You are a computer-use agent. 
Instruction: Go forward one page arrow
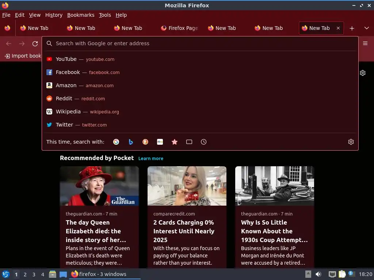click(22, 44)
